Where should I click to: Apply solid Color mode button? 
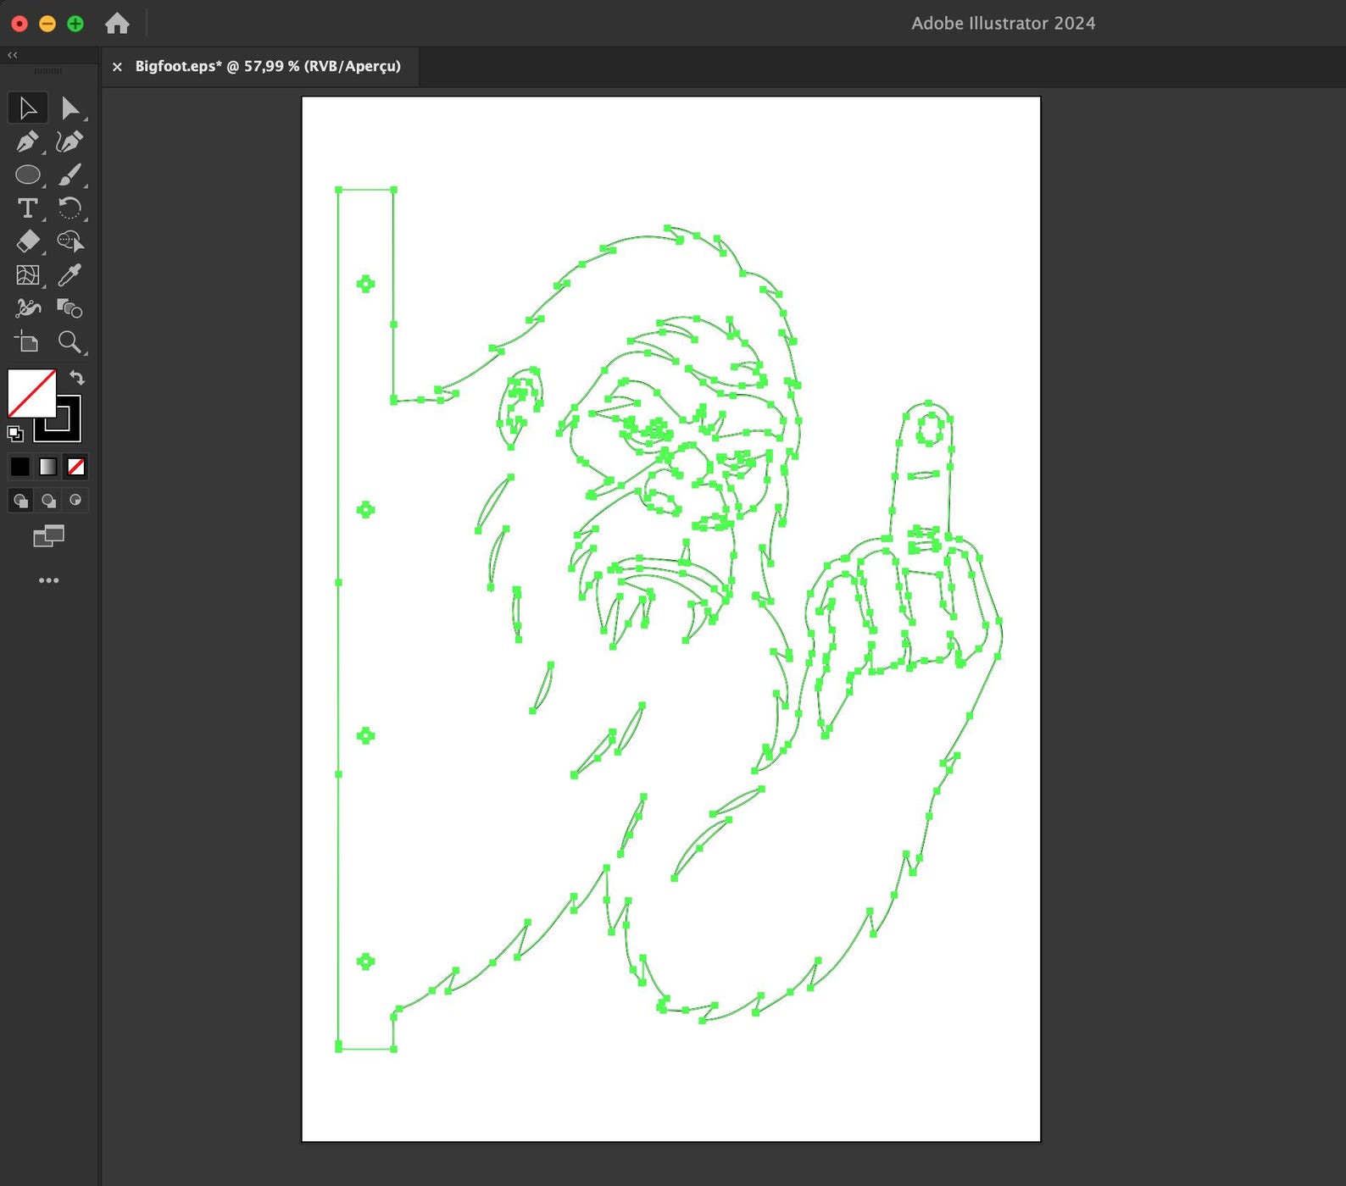pyautogui.click(x=19, y=467)
